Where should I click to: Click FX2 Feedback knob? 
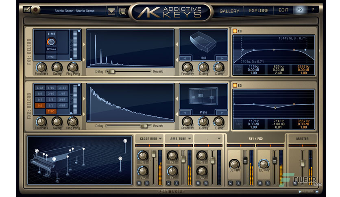point(41,122)
